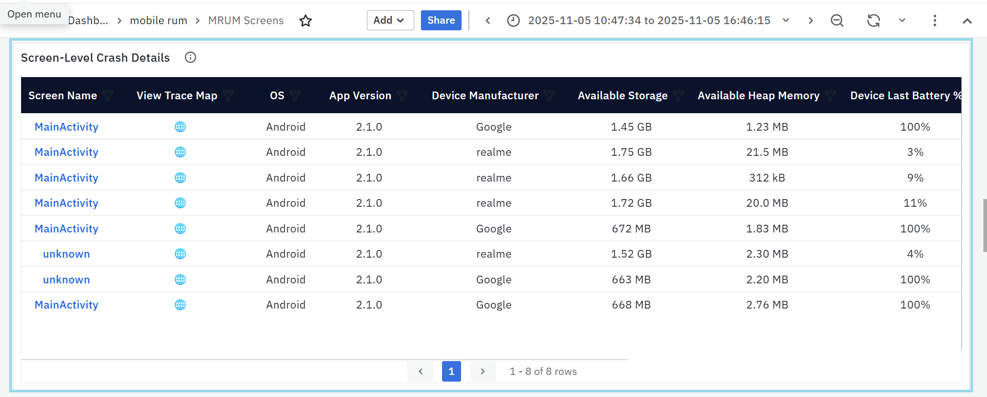Refresh the dashboard with the refresh icon

pos(873,21)
